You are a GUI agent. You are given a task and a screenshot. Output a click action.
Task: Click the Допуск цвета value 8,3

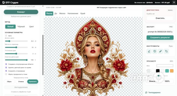32,41
